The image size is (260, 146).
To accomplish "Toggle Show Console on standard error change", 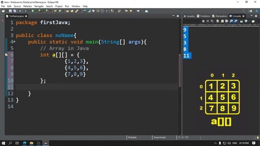I will [236, 21].
